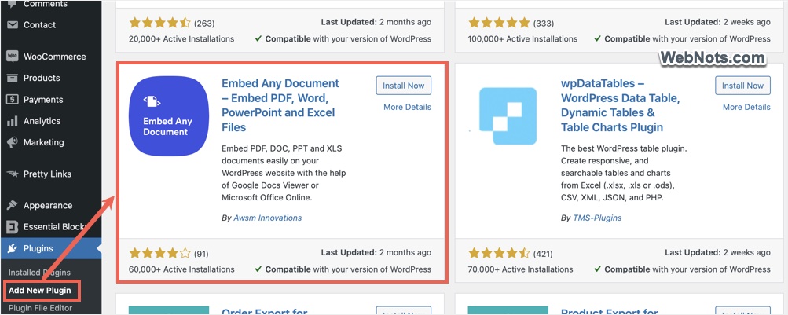View More Details for Embed Any Document
This screenshot has height=315, width=788.
point(407,107)
